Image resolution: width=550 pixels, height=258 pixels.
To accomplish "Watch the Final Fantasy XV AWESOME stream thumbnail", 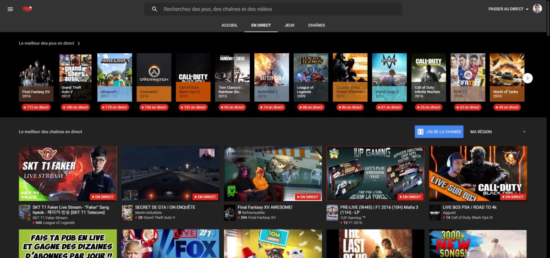I will pyautogui.click(x=273, y=174).
